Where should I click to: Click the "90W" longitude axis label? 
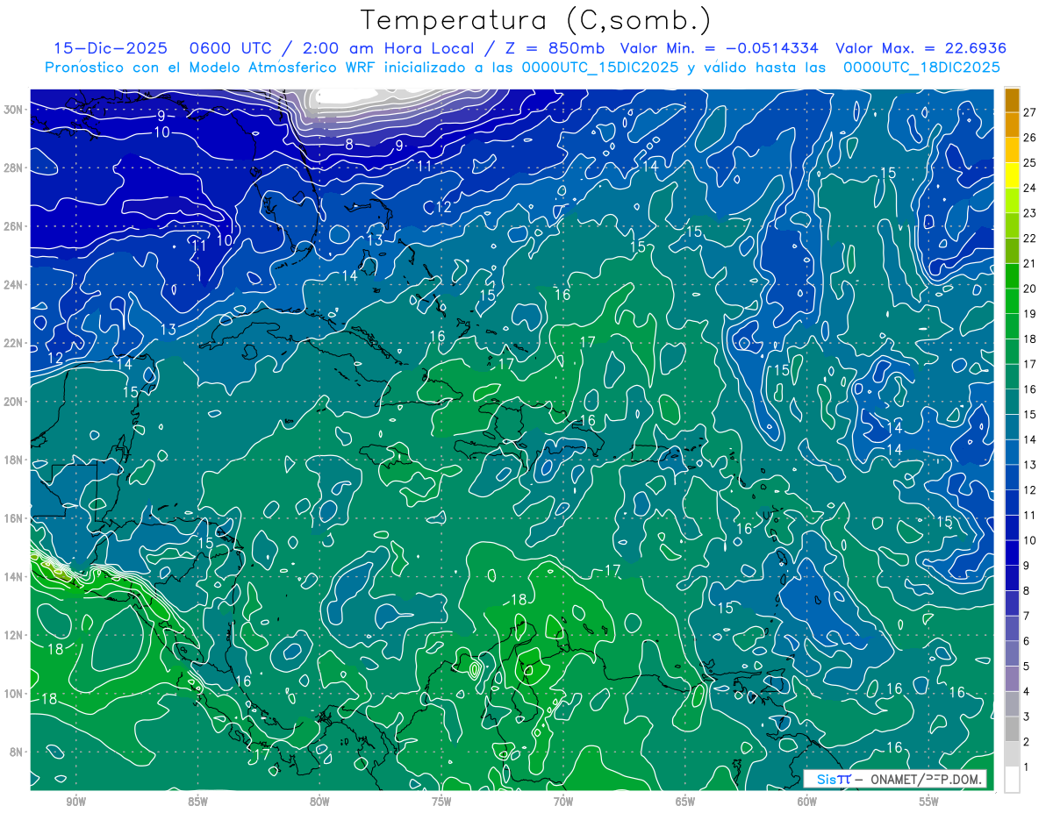(75, 802)
